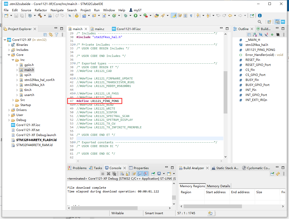Click the magnifier Search icon in the toolbar

click(x=260, y=22)
